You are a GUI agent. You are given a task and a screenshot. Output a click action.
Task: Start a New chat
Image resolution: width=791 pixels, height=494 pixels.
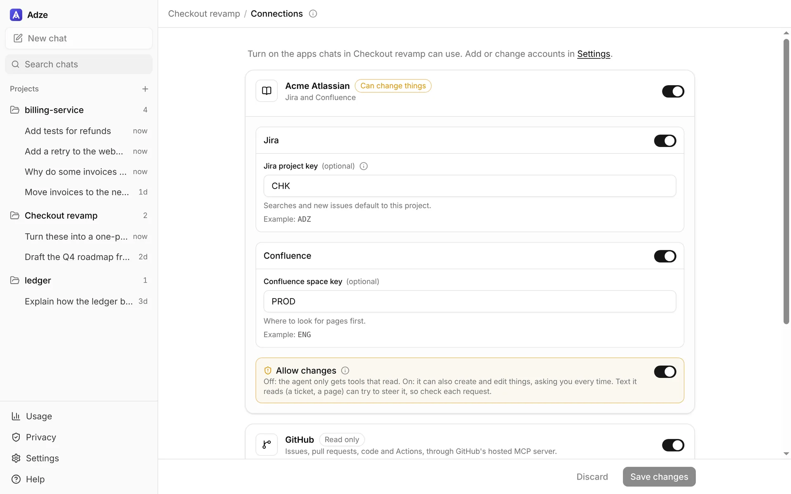pos(79,38)
